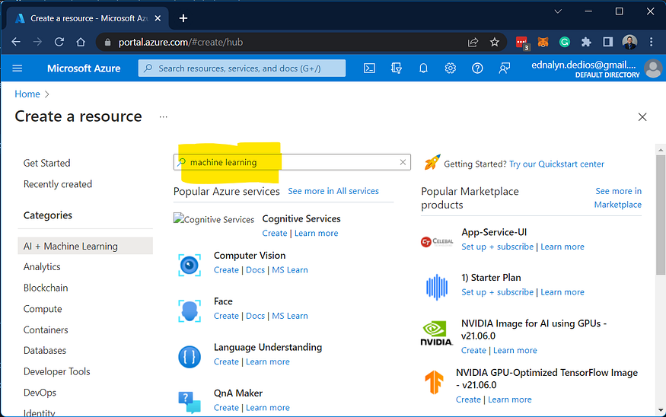The image size is (666, 417).
Task: Open a new browser tab
Action: 183,18
